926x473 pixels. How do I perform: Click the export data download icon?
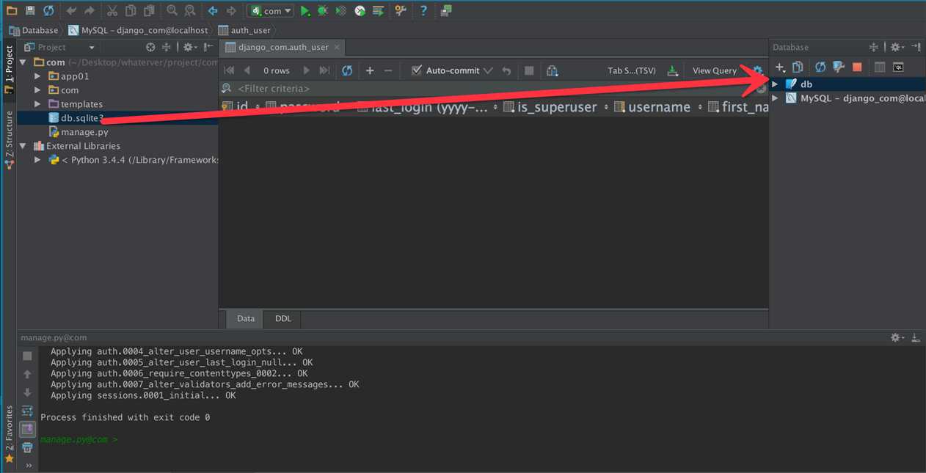click(x=672, y=70)
